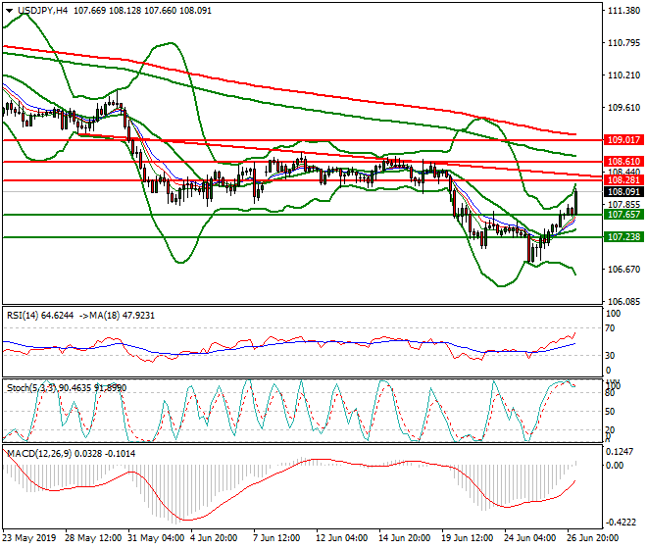Select the 108.281 red price label
Image resolution: width=647 pixels, height=549 pixels.
pos(623,180)
